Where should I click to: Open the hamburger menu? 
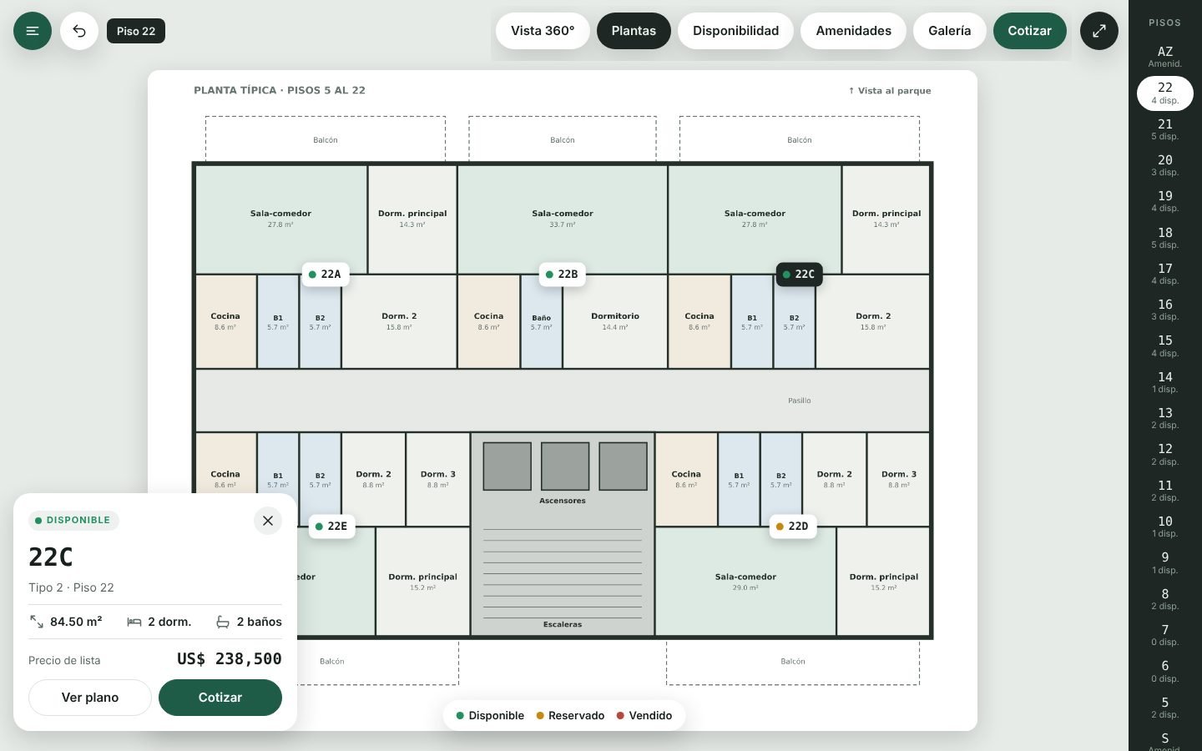pyautogui.click(x=33, y=31)
